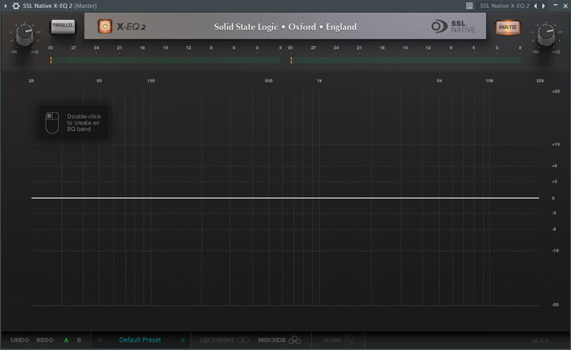This screenshot has height=350, width=571.
Task: Select MID/SIDE processing mode
Action: point(280,340)
